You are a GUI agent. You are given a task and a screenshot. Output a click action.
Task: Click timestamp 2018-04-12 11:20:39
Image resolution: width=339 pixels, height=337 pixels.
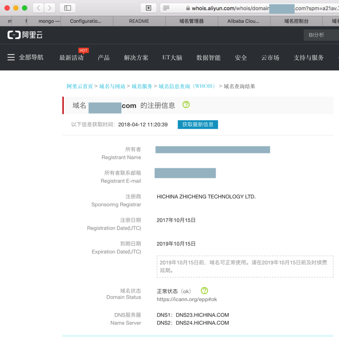click(x=143, y=125)
